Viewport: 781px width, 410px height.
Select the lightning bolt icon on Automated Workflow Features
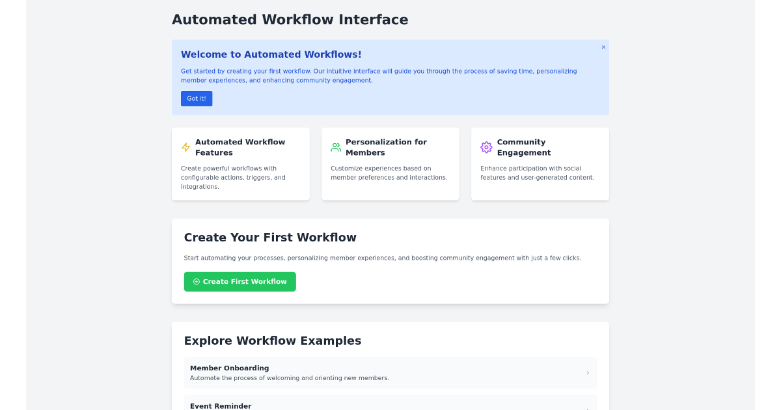[x=185, y=147]
